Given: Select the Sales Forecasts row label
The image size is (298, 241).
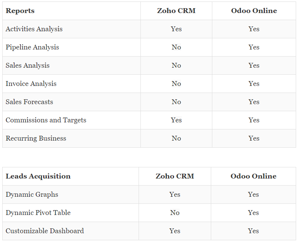Looking at the screenshot, I should coord(29,102).
